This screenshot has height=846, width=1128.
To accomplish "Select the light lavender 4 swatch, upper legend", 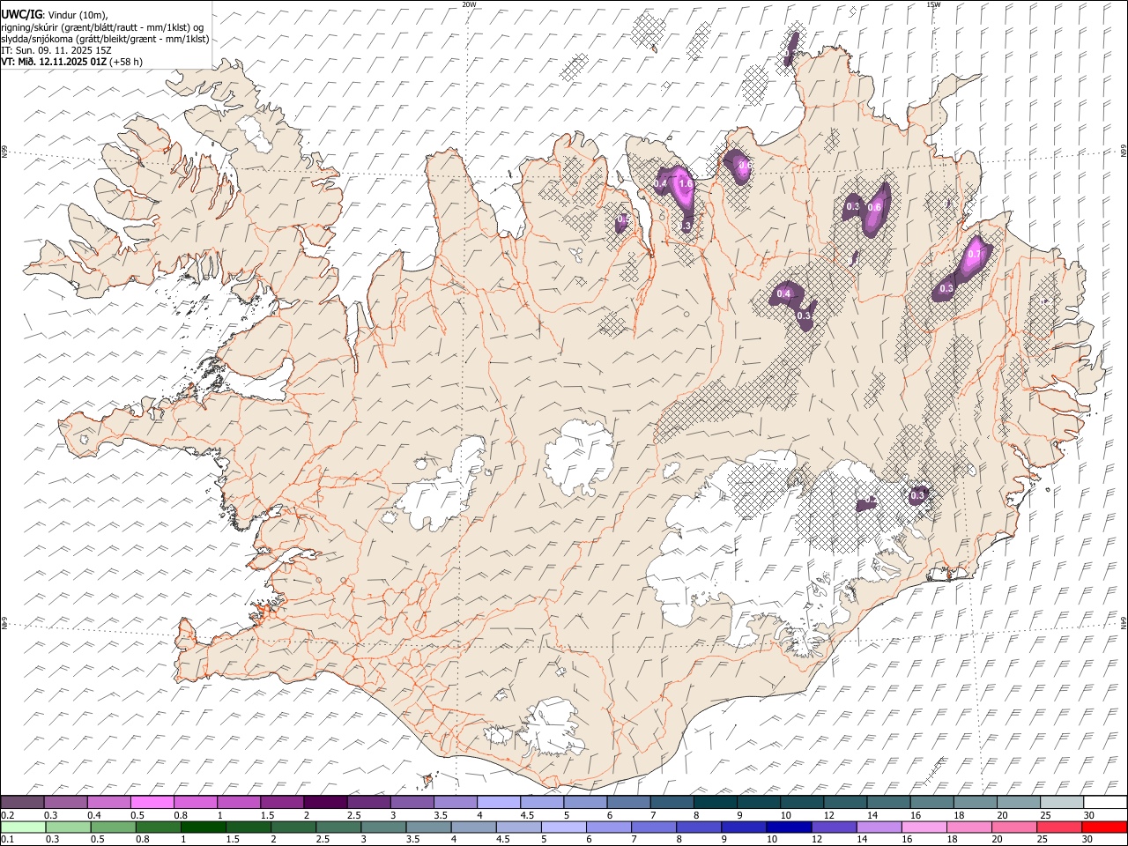I will tap(498, 802).
